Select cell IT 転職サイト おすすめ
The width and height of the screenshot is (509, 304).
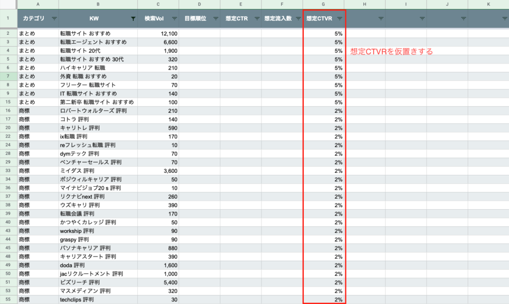coord(98,93)
